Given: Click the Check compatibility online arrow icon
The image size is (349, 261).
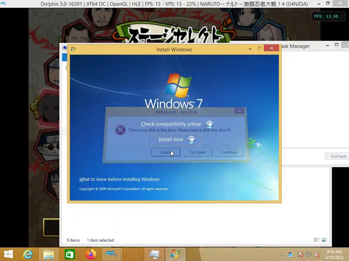Looking at the screenshot, I should coord(209,124).
